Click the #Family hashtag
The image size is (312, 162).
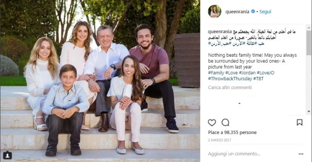pos(216,73)
